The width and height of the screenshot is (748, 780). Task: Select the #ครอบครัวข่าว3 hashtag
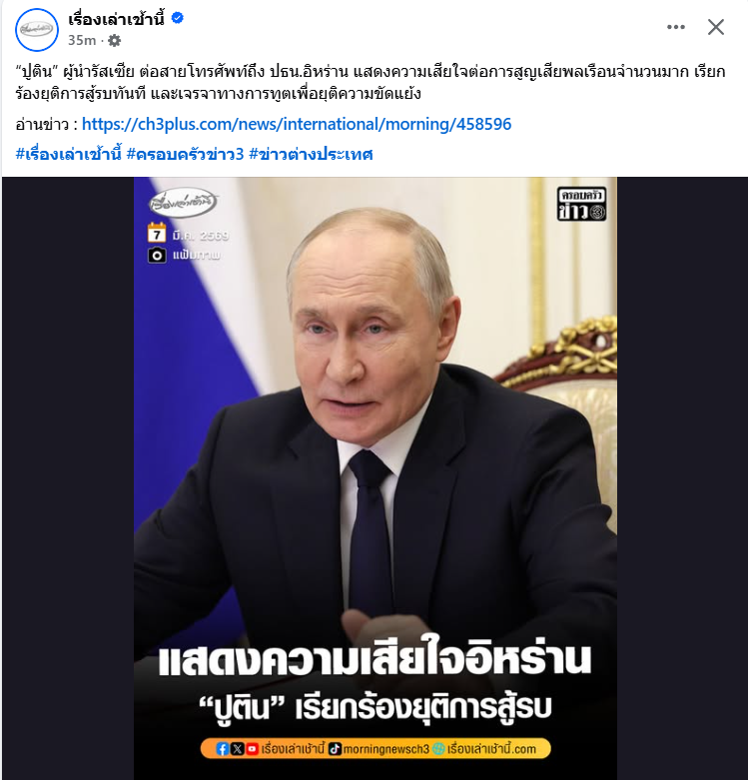185,154
